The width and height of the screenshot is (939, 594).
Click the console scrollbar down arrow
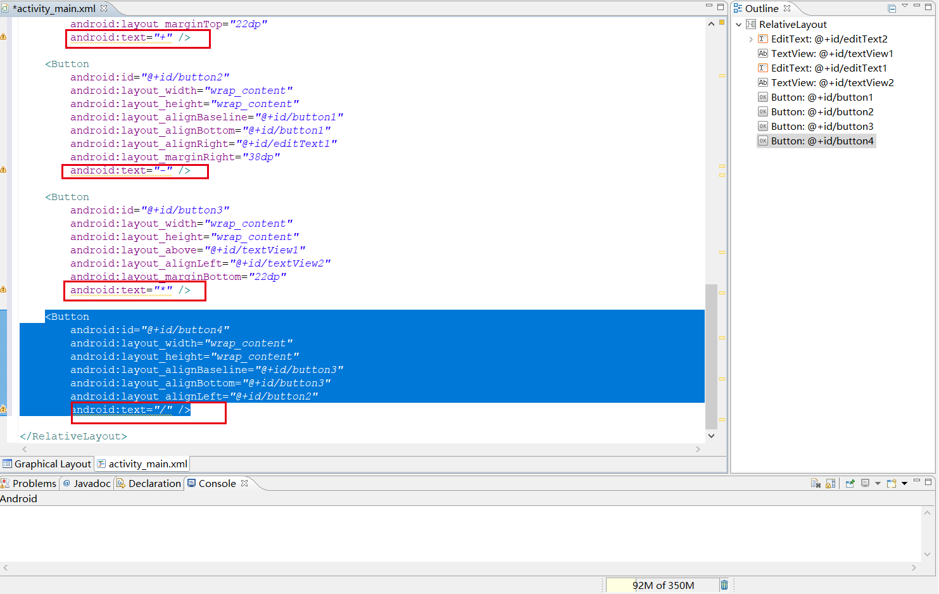point(927,554)
